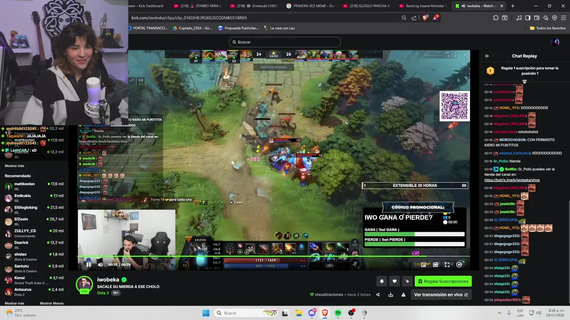570x320 pixels.
Task: Switch to Emetsuki YouTube tab
Action: [254, 6]
